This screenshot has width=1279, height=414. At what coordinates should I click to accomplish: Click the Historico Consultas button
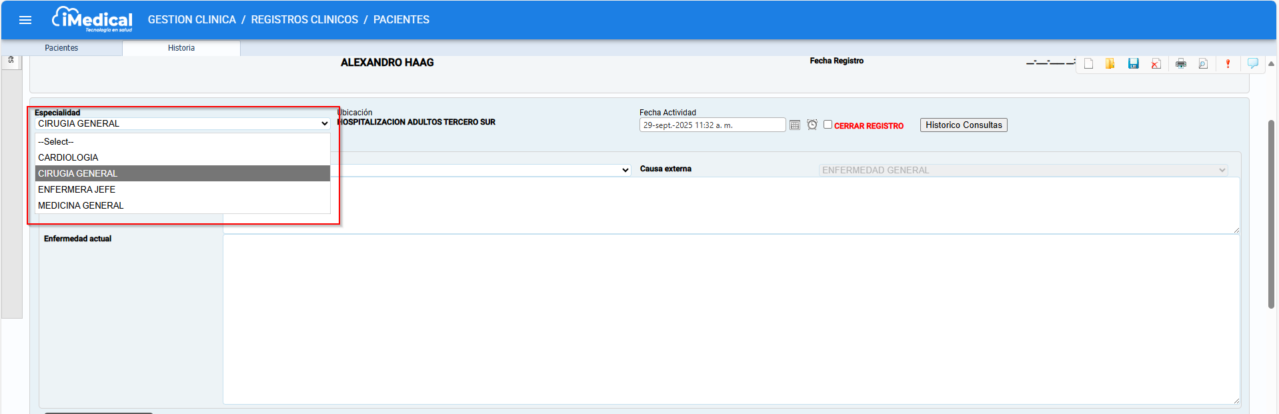tap(963, 125)
